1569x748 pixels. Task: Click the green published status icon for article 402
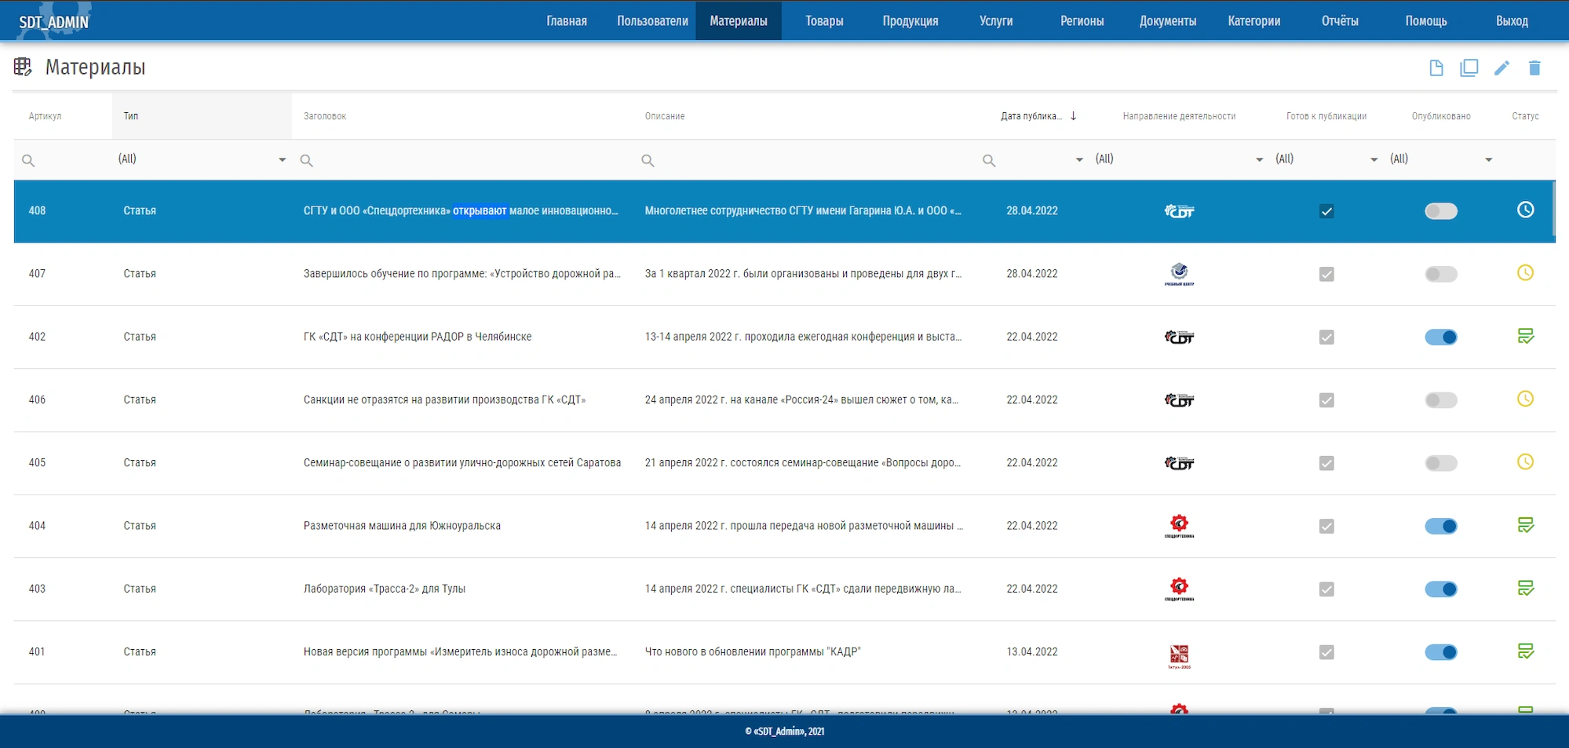click(1525, 337)
